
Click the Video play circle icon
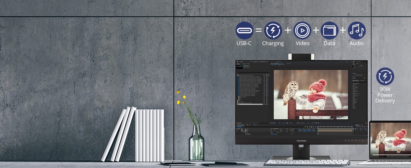click(x=302, y=30)
